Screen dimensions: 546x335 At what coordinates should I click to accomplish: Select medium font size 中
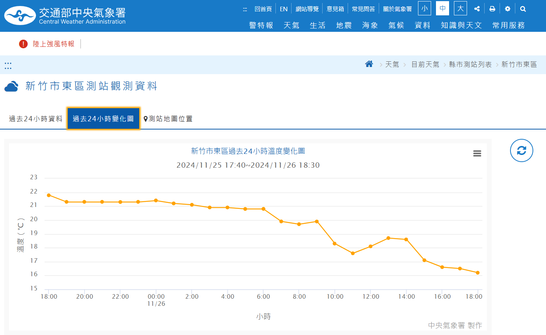(442, 9)
